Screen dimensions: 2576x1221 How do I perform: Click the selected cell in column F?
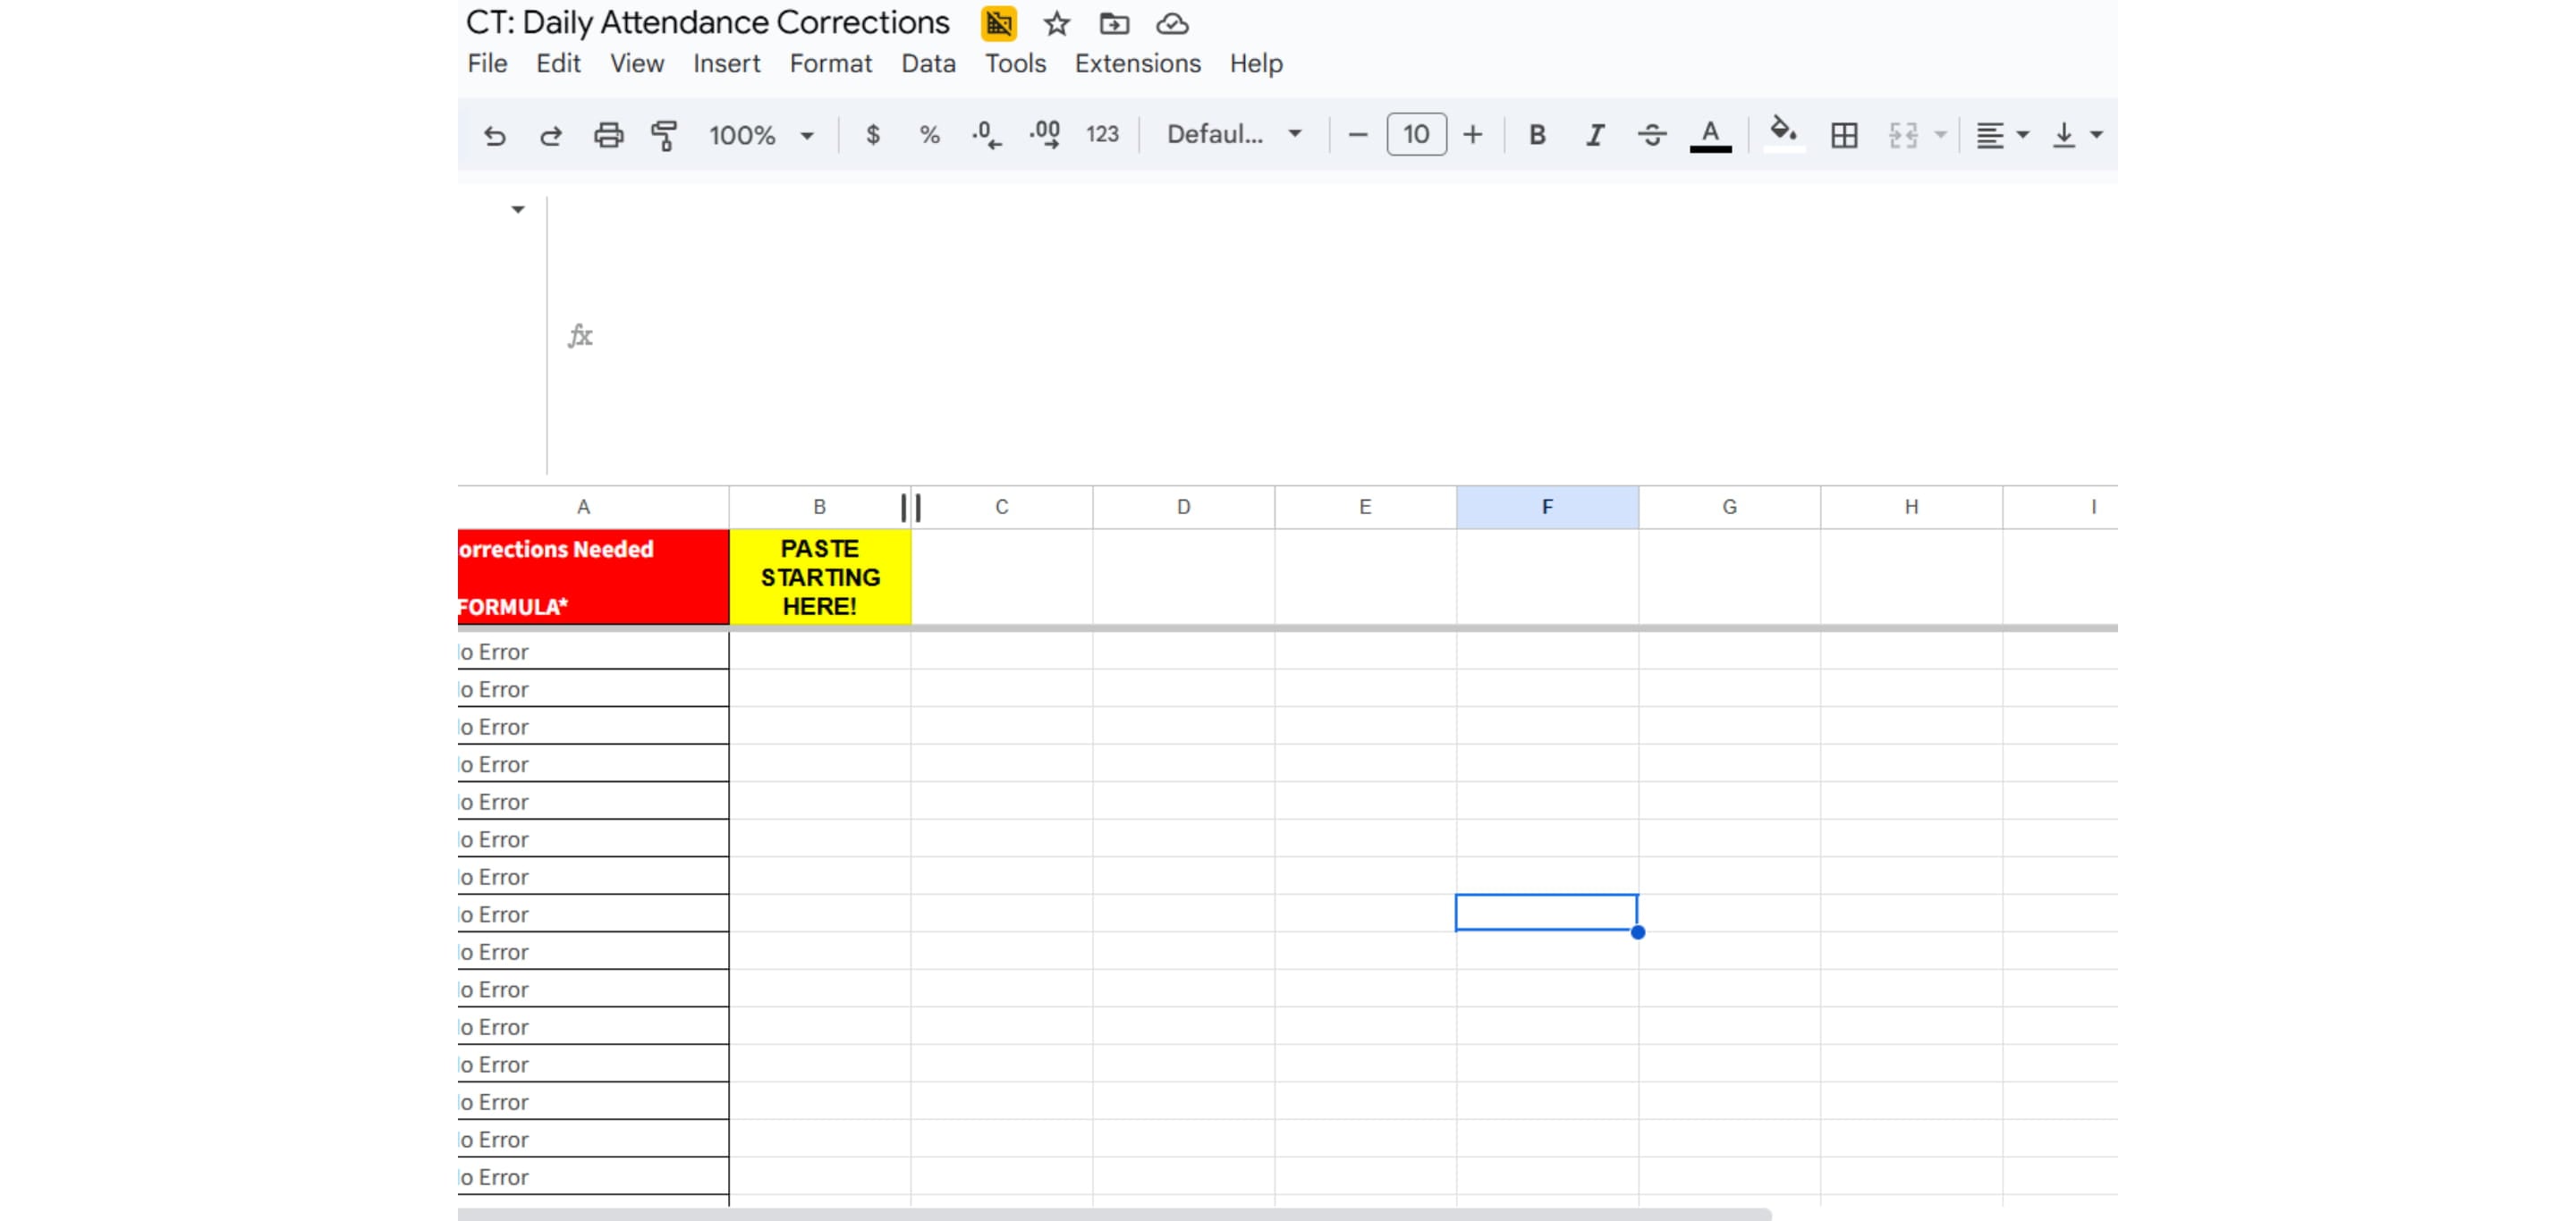coord(1546,914)
